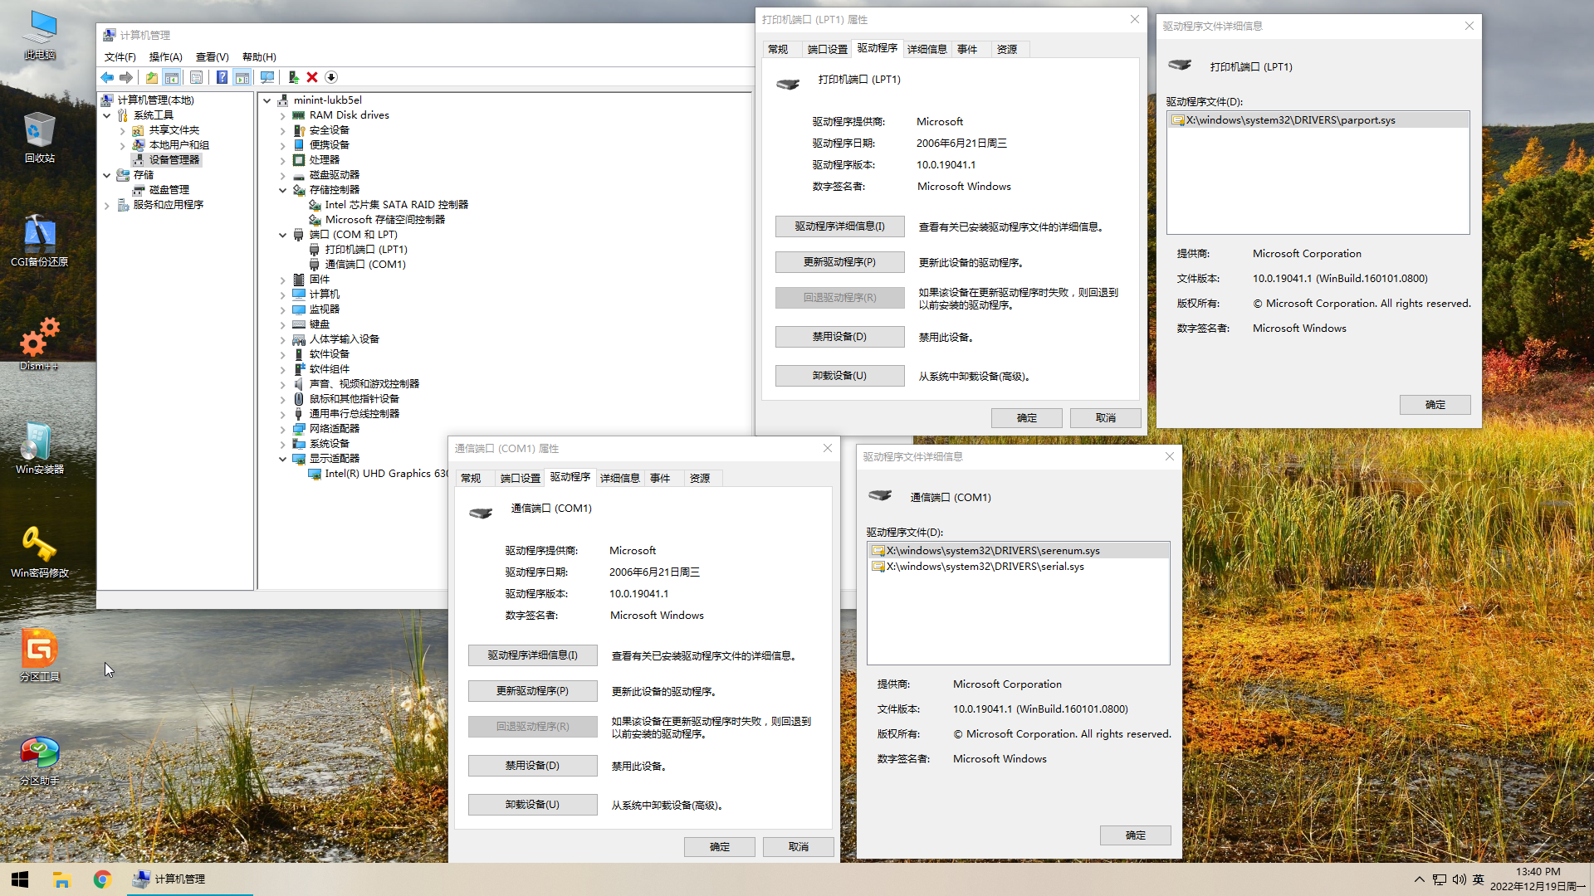Screen dimensions: 1594x896
Task: Click 驱动程序详细信息 button in LPT1 properties
Action: tap(839, 226)
